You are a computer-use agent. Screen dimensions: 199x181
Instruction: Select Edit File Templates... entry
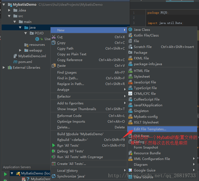point(162,129)
